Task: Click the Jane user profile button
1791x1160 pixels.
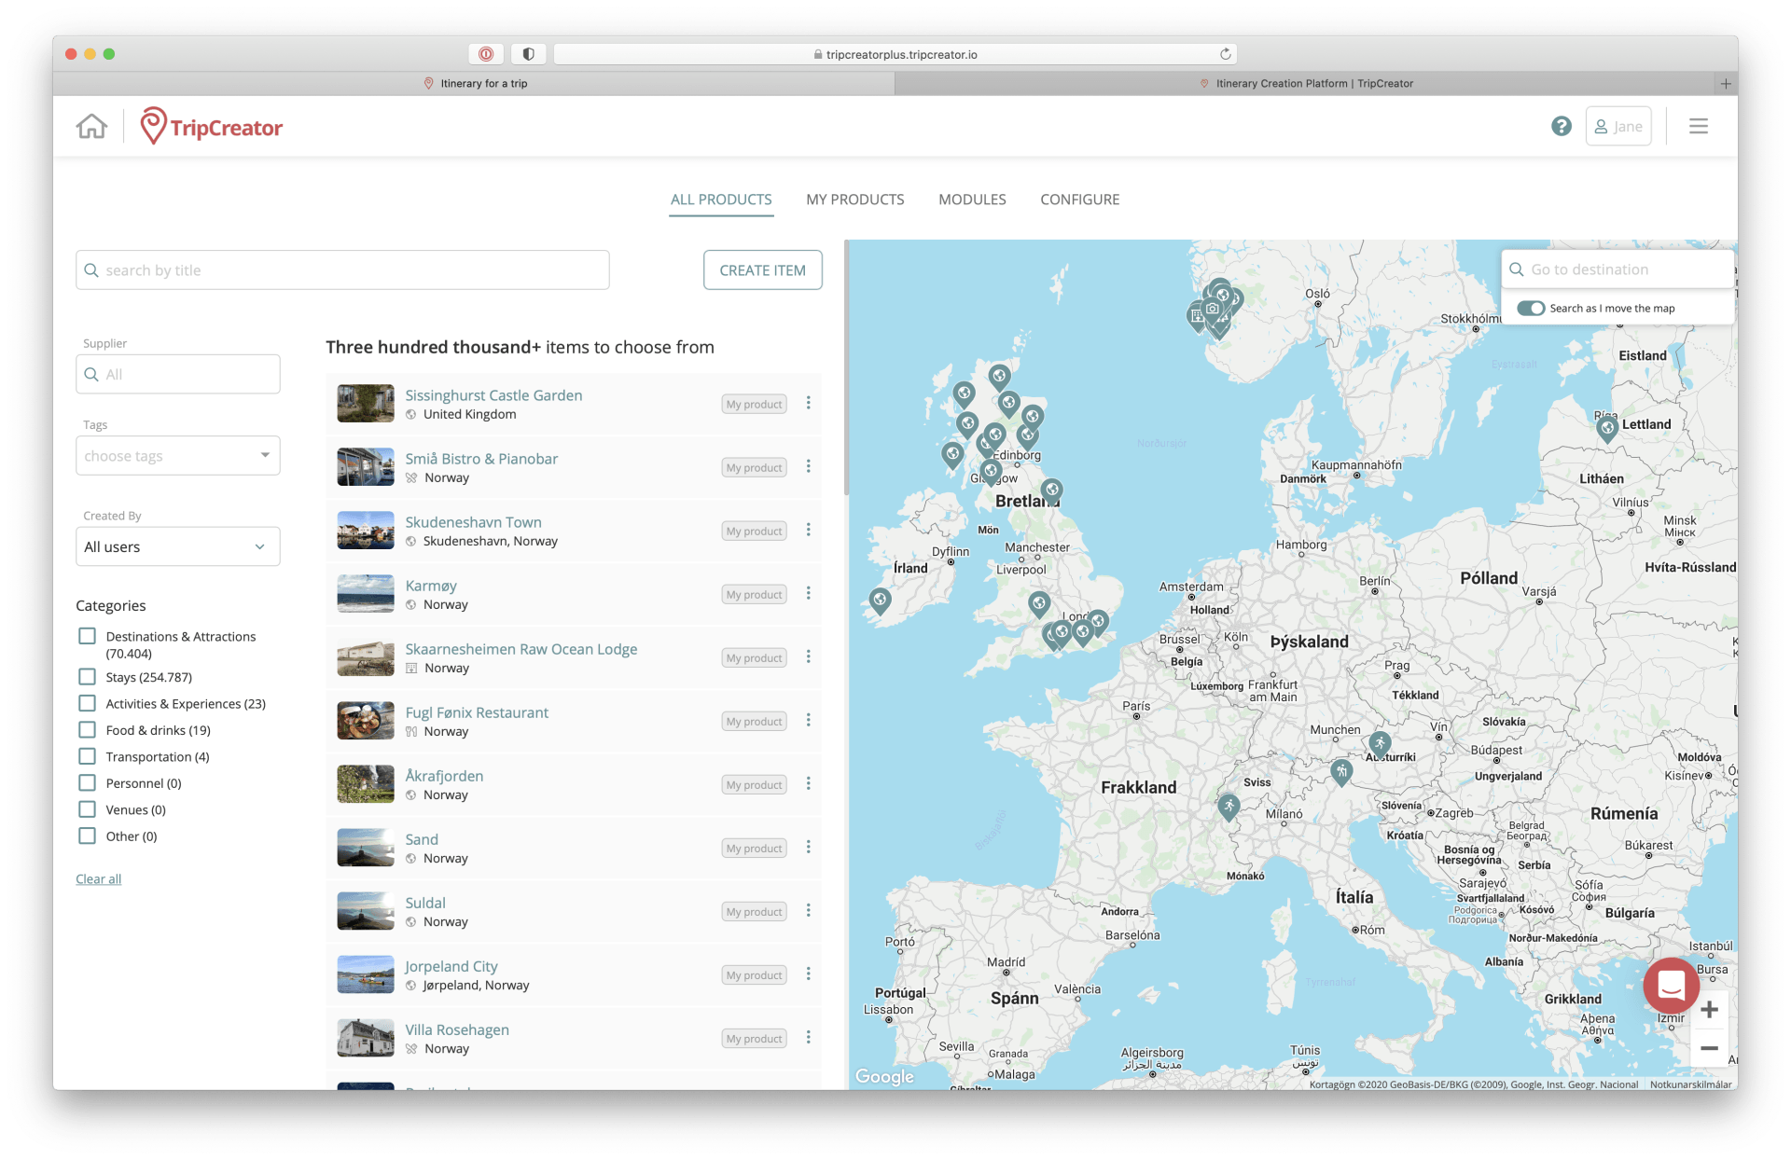Action: tap(1618, 125)
